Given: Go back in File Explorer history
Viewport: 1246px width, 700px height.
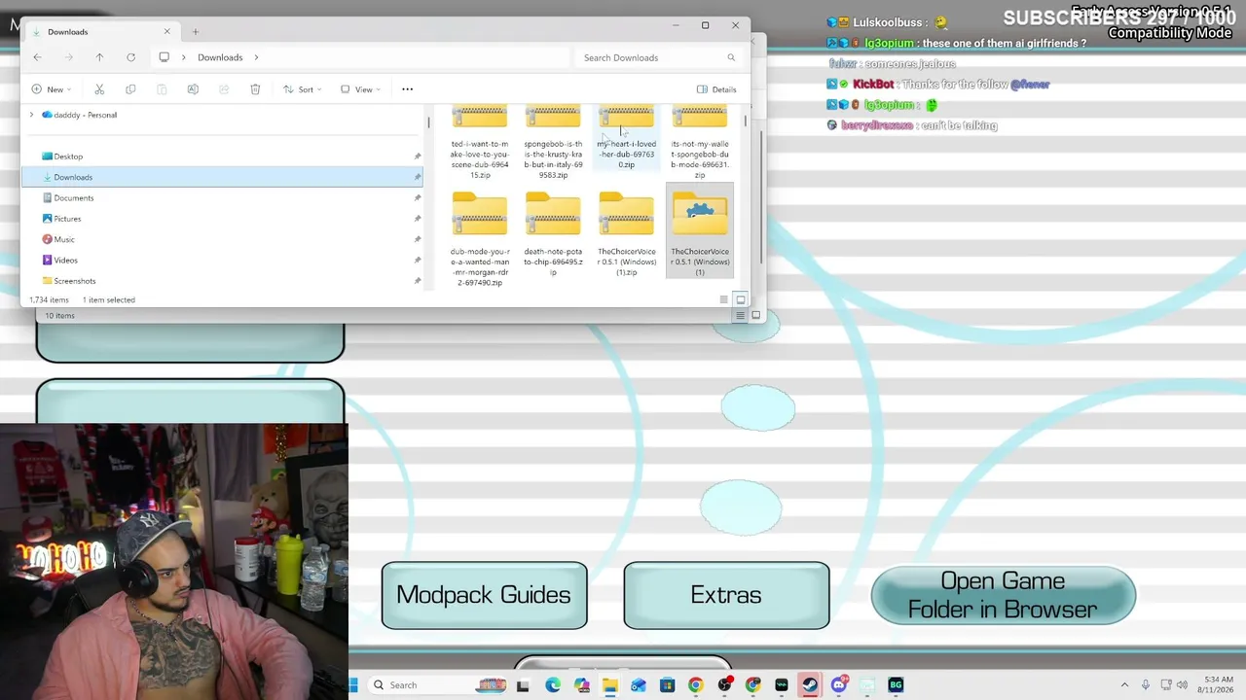Looking at the screenshot, I should (x=37, y=57).
